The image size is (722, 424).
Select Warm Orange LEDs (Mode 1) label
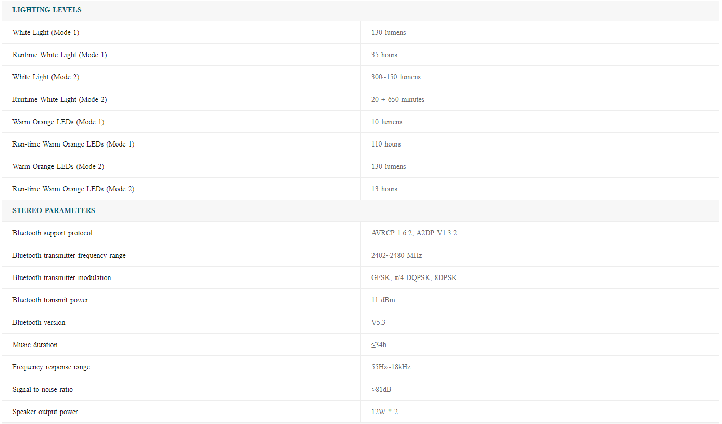(x=58, y=122)
